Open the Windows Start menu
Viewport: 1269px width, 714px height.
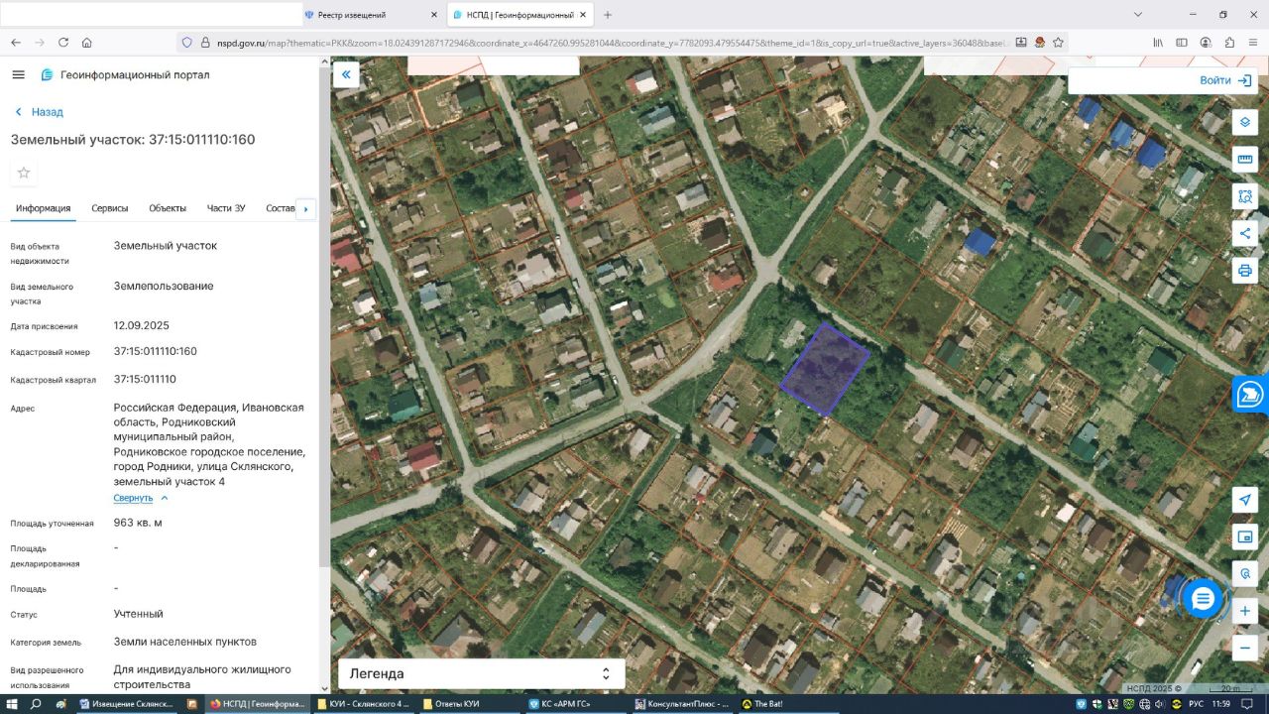[x=11, y=704]
